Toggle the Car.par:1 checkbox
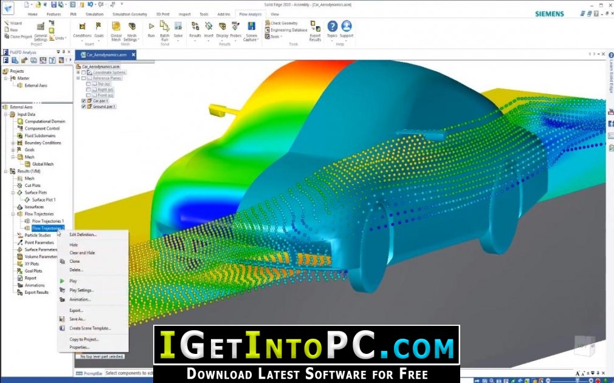The height and width of the screenshot is (383, 614). pyautogui.click(x=83, y=101)
